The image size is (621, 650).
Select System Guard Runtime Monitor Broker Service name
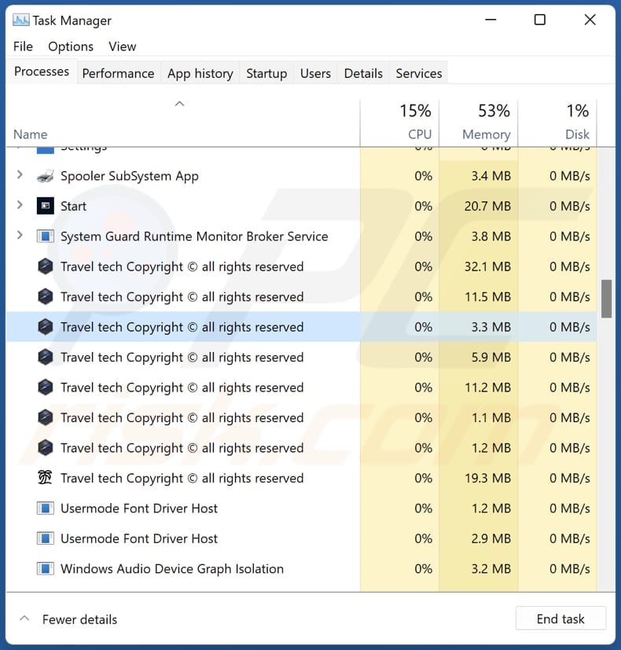[x=194, y=237]
